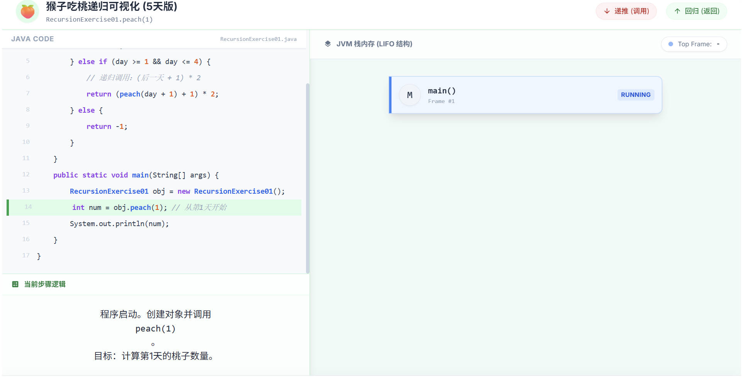Click the 当前步骤逻辑 panel icon
The height and width of the screenshot is (377, 743).
pos(15,284)
